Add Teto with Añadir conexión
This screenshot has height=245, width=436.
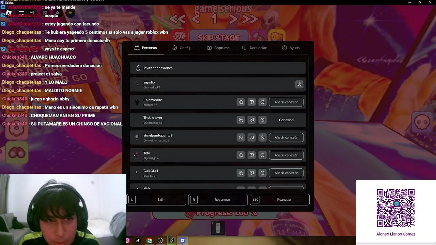[286, 155]
